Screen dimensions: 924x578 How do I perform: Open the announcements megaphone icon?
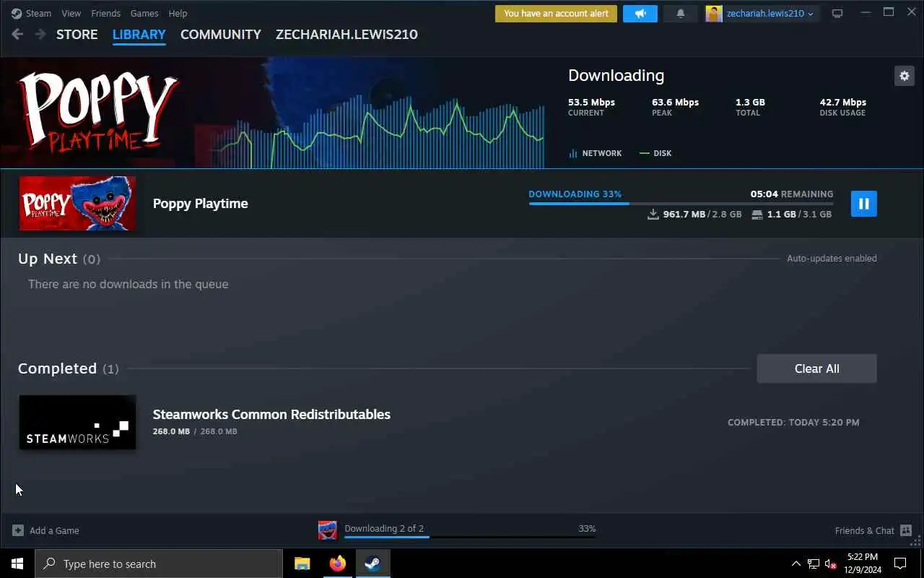640,14
